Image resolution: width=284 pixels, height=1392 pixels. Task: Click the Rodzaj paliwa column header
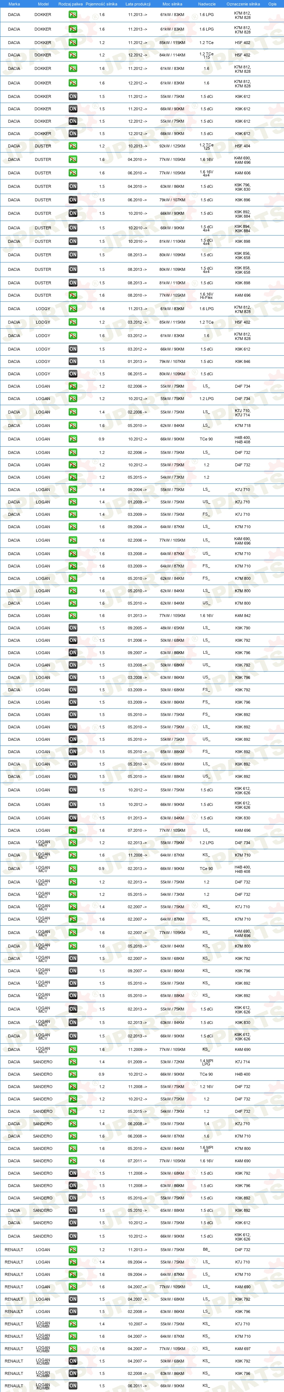70,4
